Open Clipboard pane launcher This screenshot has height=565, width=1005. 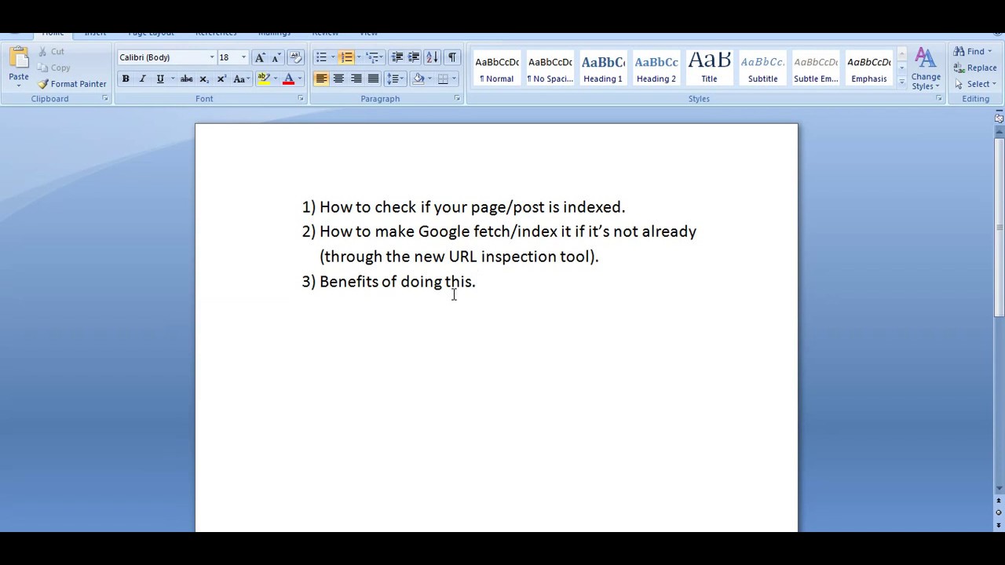105,99
